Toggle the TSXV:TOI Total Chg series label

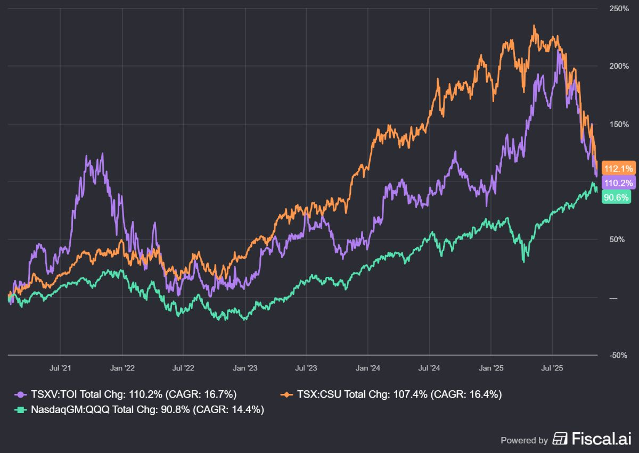point(133,394)
